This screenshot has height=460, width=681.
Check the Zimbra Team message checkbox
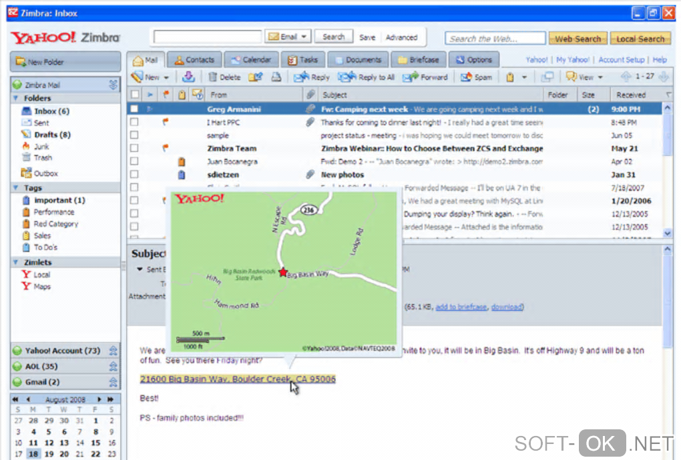coord(135,148)
